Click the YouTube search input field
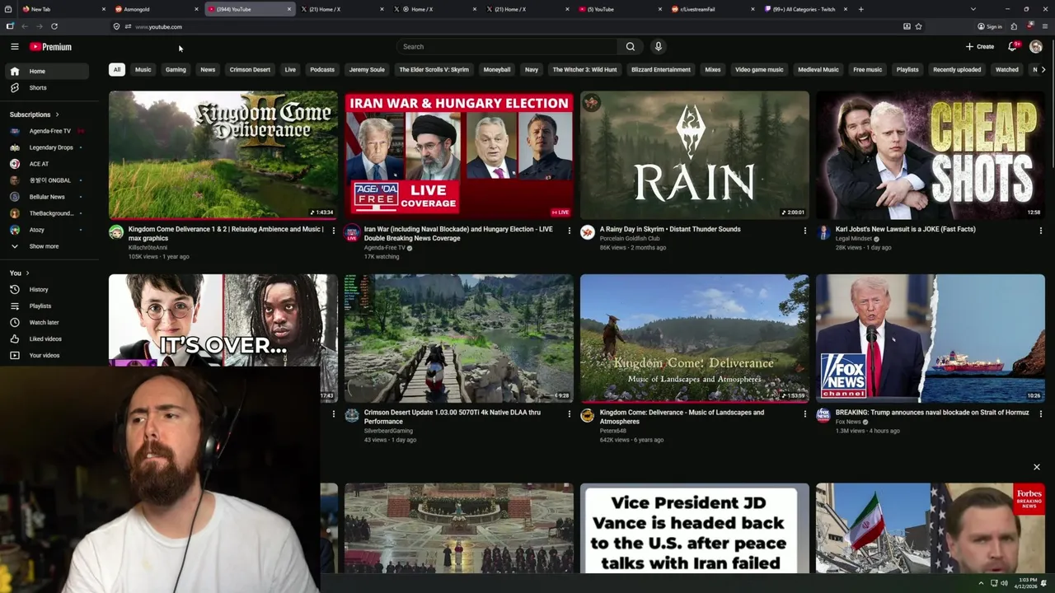Image resolution: width=1055 pixels, height=593 pixels. click(x=507, y=47)
